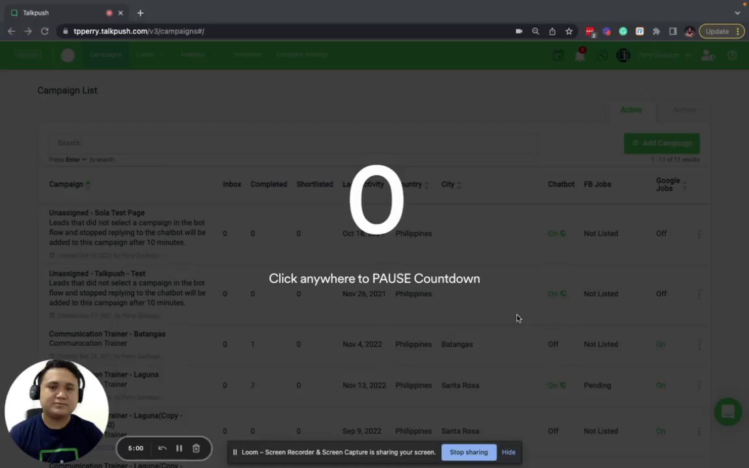The height and width of the screenshot is (468, 749).
Task: Switch to the Archive campaigns tab
Action: click(684, 110)
